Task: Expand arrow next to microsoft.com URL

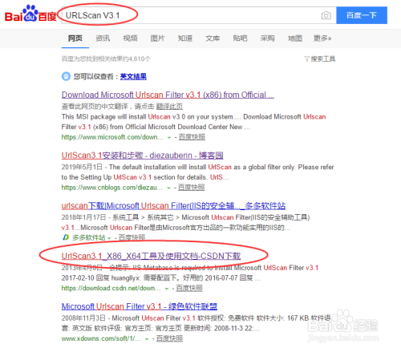Action: pos(169,138)
